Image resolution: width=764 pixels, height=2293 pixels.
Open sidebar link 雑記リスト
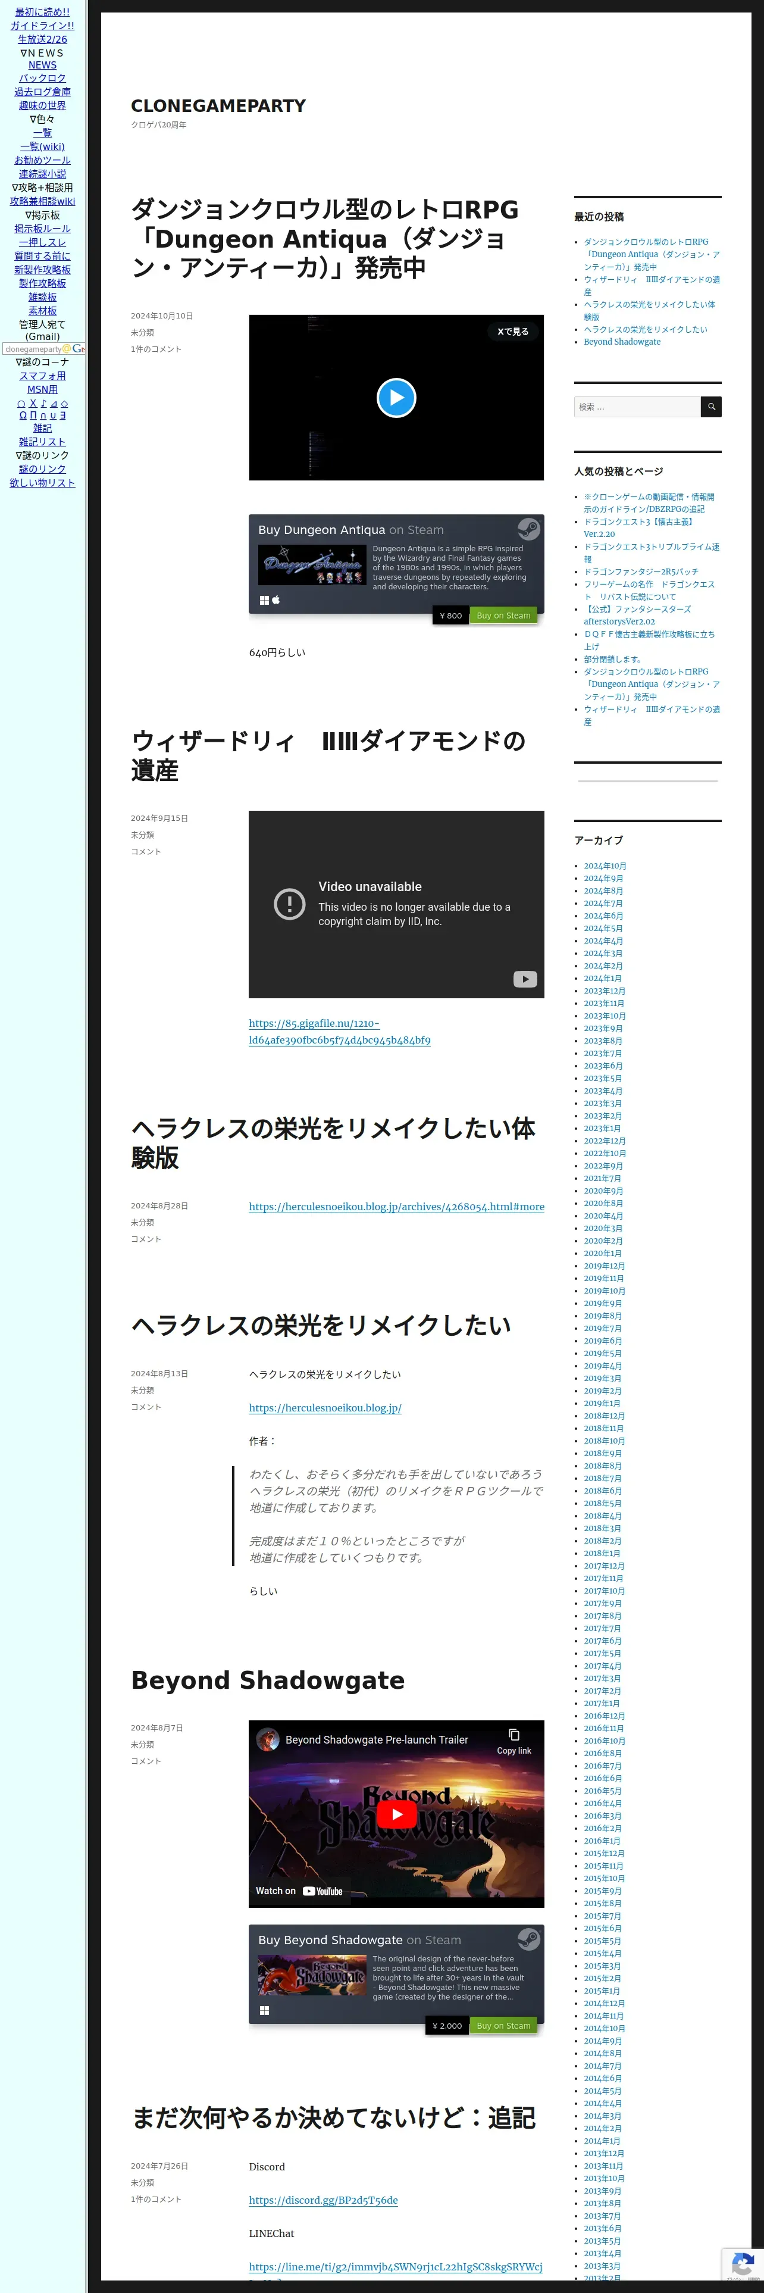43,442
